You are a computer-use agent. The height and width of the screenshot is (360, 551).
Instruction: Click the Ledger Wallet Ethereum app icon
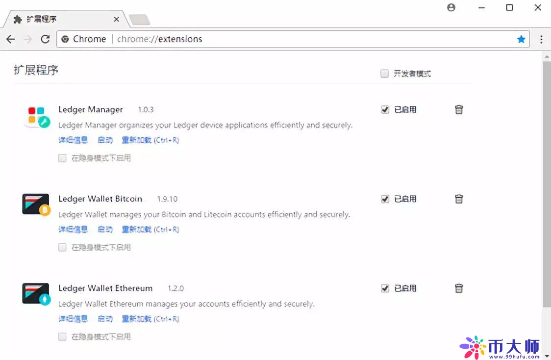36,294
